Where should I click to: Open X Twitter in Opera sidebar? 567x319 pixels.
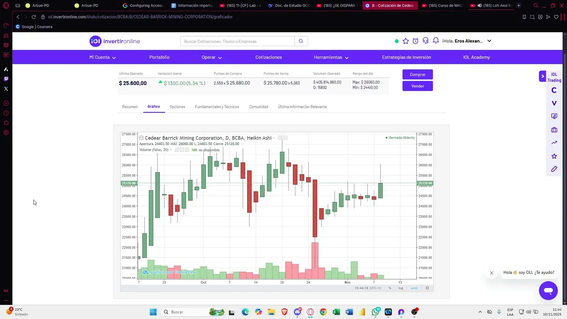(x=6, y=89)
